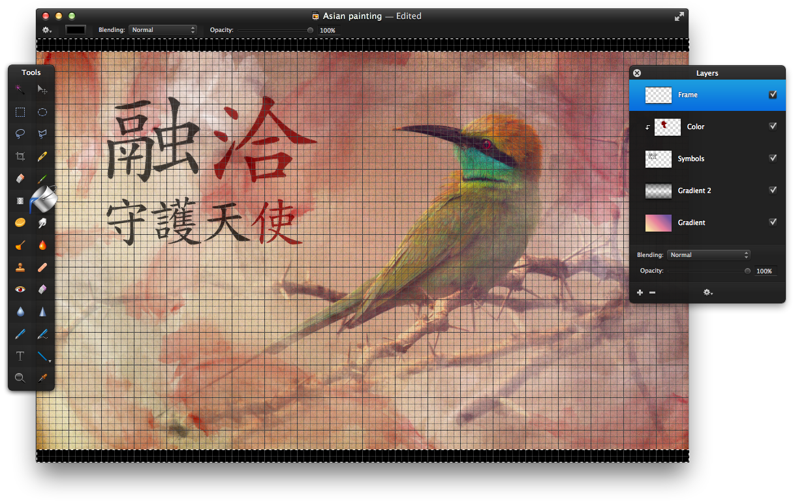Click the Color layer clipping mask arrow
This screenshot has height=501, width=793.
coord(647,127)
